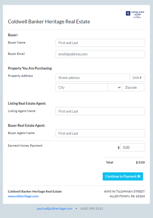The image size is (153, 218).
Task: Click the Coldwell Banker Heritage Real Estate heading
Action: click(x=49, y=22)
